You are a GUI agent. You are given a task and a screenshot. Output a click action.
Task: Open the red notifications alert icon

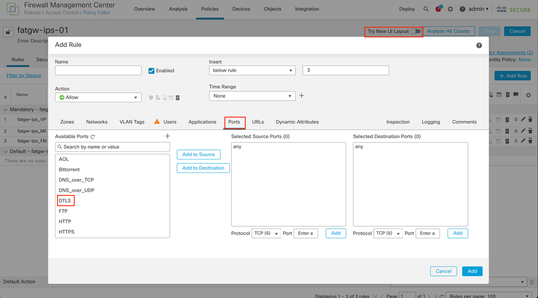click(438, 9)
